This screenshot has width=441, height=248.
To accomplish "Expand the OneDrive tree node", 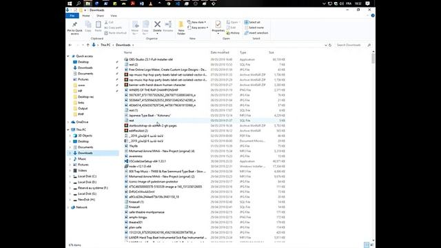I will pyautogui.click(x=68, y=122).
